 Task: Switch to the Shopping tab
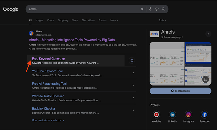point(63,20)
